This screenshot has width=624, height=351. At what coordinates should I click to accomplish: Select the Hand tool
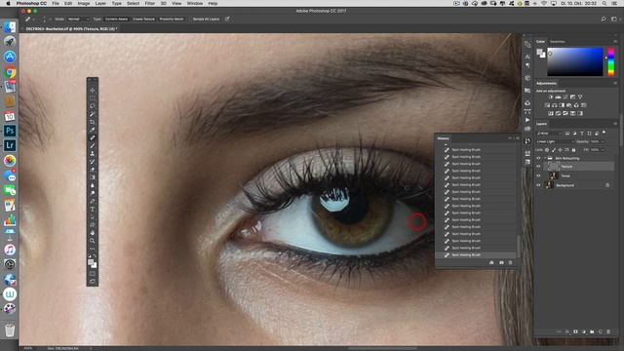pos(93,233)
